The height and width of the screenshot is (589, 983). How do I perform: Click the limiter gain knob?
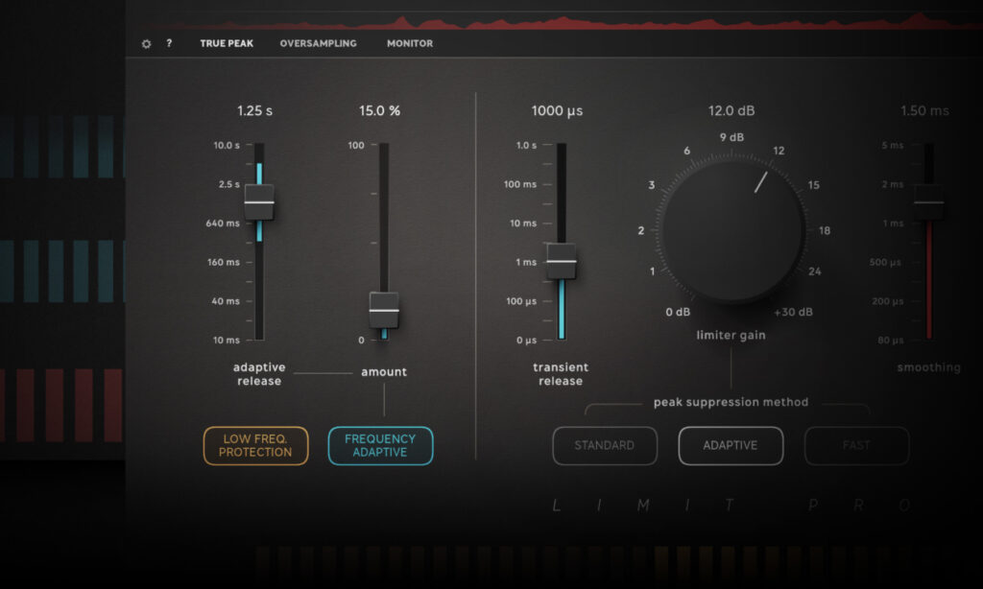click(x=732, y=229)
